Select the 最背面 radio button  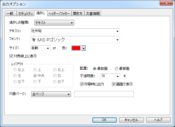tap(116, 69)
